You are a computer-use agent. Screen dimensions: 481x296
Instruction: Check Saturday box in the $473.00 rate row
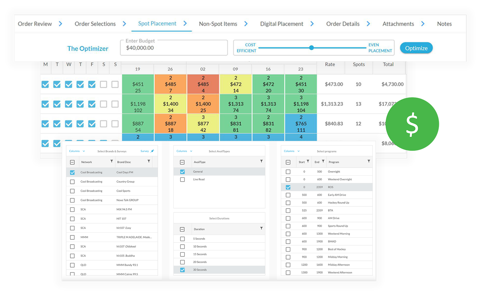coord(103,84)
